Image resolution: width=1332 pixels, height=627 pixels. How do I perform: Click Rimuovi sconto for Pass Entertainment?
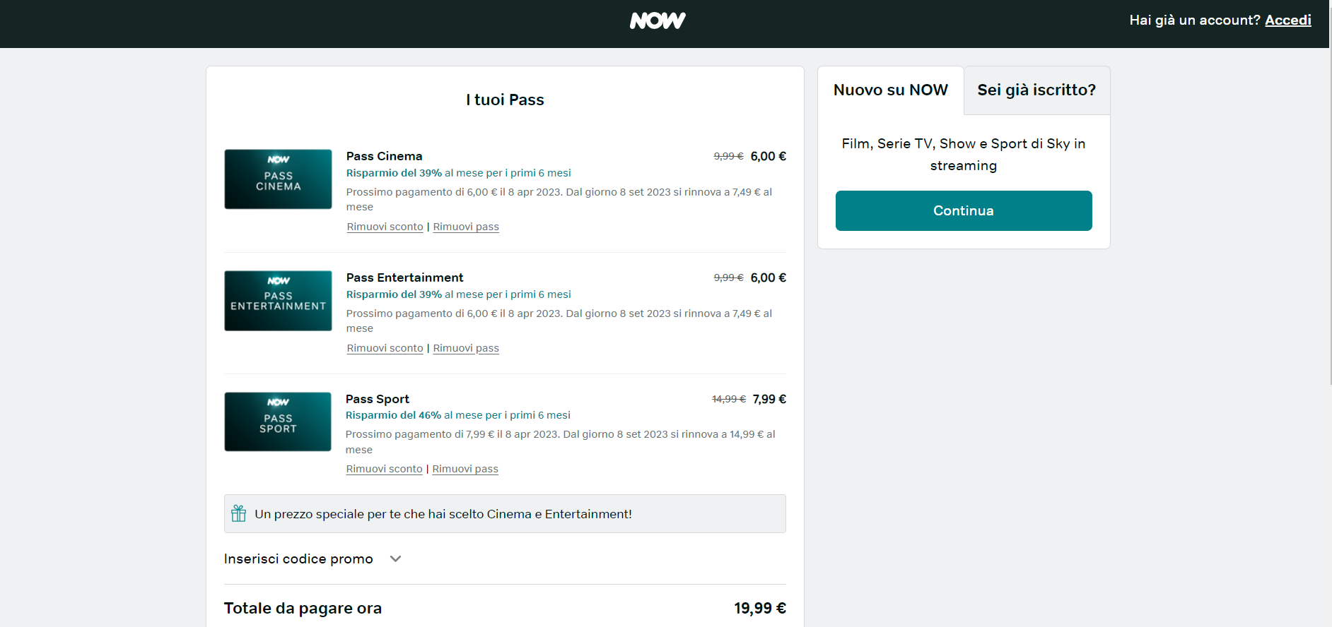(x=385, y=348)
